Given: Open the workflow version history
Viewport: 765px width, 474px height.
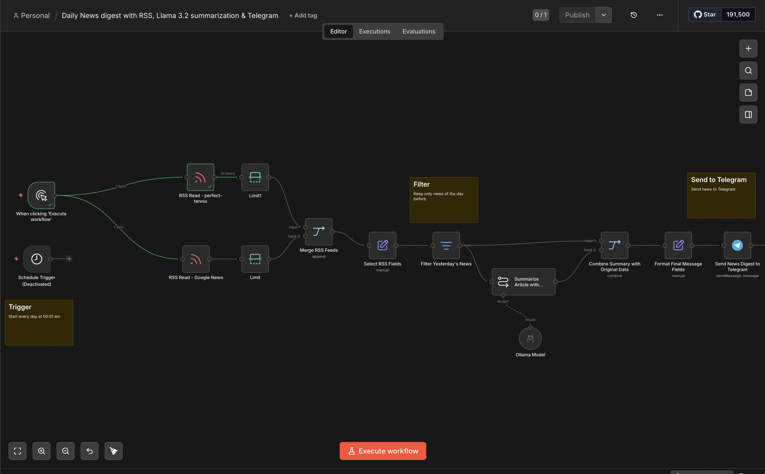Looking at the screenshot, I should tap(634, 15).
